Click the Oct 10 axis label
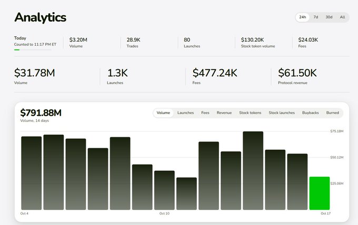The width and height of the screenshot is (358, 225). [x=164, y=213]
